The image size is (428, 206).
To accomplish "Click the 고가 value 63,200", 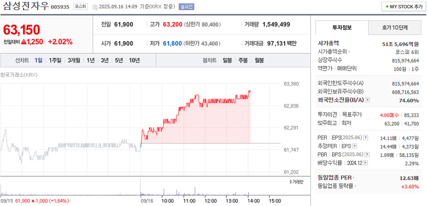I will (172, 25).
